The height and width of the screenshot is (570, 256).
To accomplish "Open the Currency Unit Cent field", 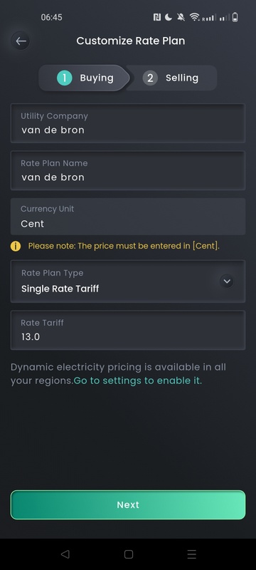I will pyautogui.click(x=128, y=217).
